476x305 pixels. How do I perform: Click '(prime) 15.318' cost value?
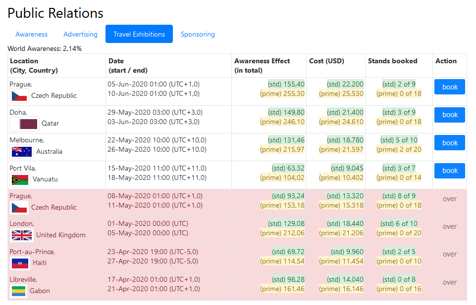tap(341, 205)
